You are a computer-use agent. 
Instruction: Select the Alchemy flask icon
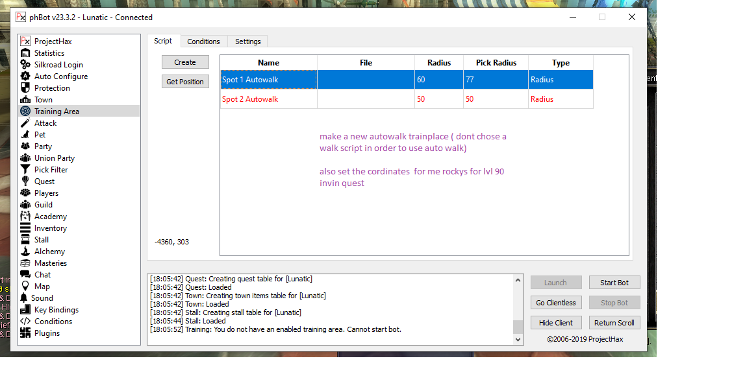click(x=25, y=252)
